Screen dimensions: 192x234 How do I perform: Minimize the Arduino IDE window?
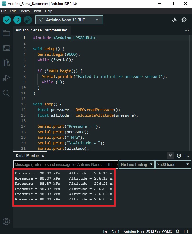tap(159, 3)
